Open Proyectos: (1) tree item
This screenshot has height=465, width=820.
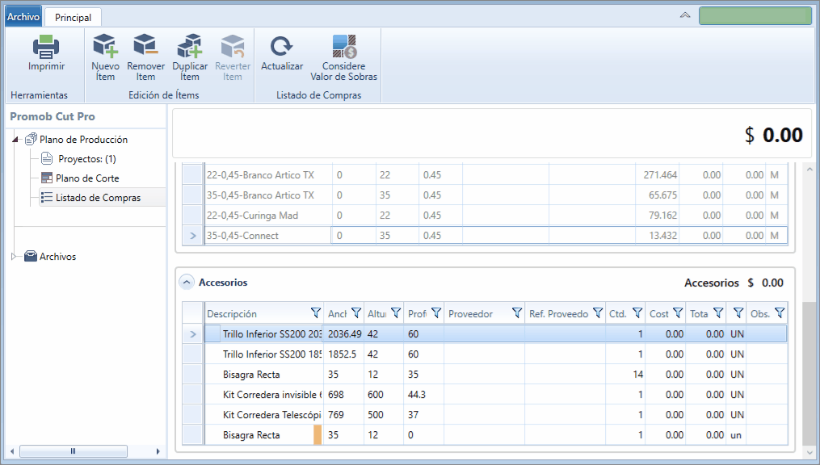point(86,159)
